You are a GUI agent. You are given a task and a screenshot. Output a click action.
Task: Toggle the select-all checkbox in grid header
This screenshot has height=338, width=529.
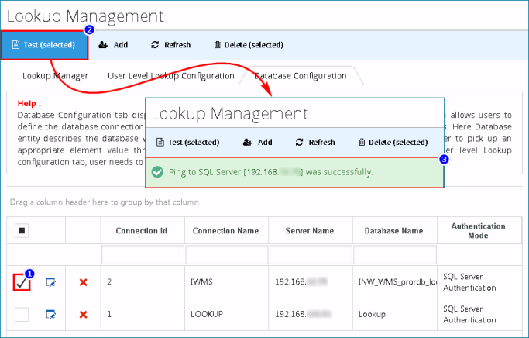click(x=22, y=230)
